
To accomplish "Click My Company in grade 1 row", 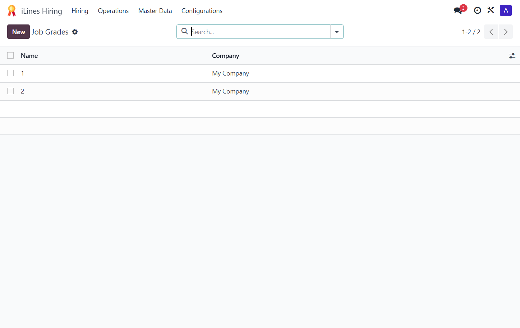I will tap(230, 73).
